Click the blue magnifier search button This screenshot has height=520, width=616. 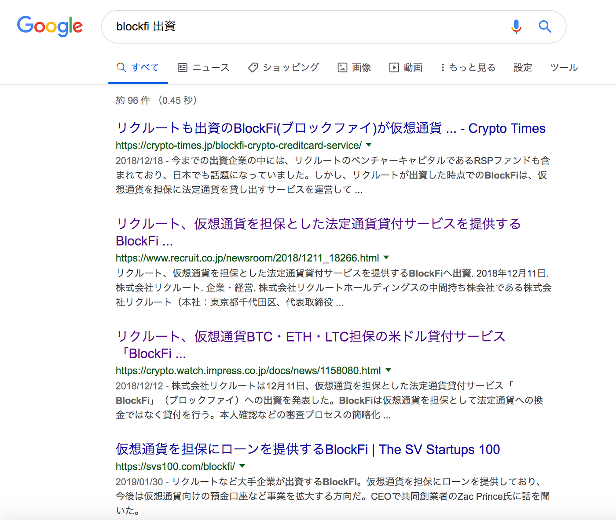click(545, 26)
